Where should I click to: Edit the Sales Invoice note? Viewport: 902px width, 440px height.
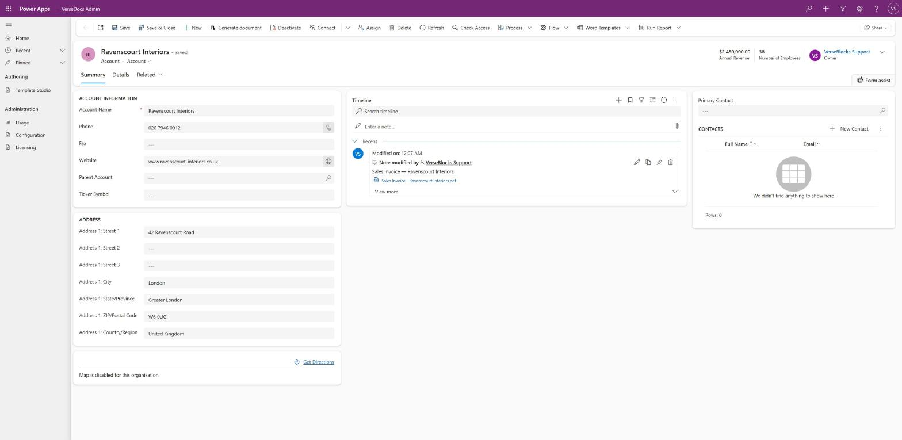click(x=637, y=162)
